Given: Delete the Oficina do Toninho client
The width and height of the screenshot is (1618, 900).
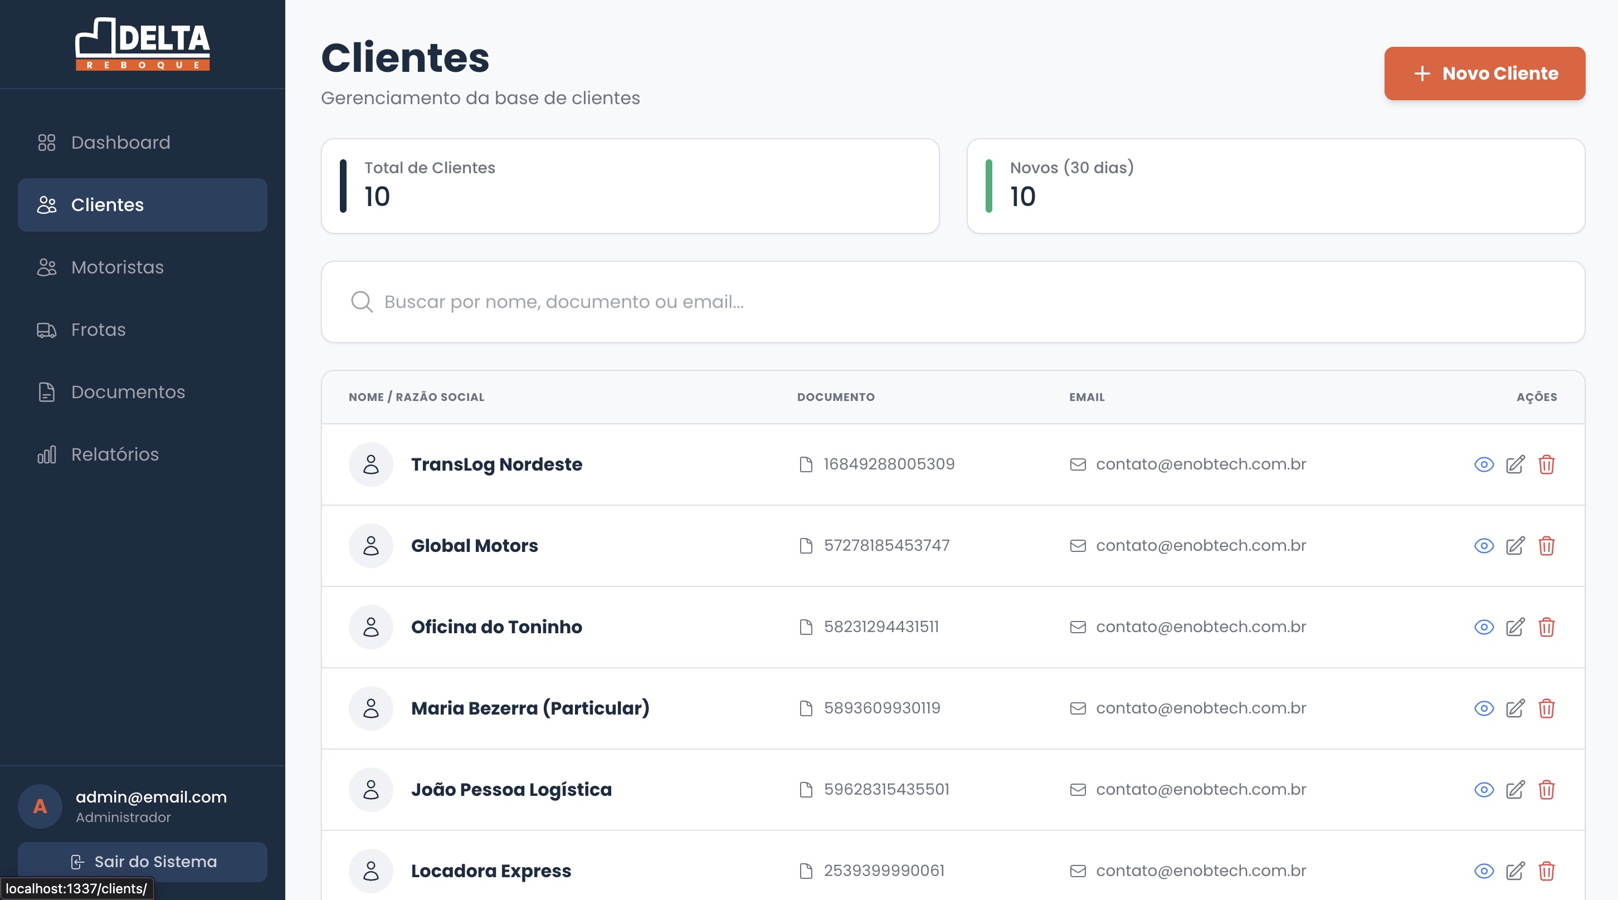Looking at the screenshot, I should point(1546,627).
